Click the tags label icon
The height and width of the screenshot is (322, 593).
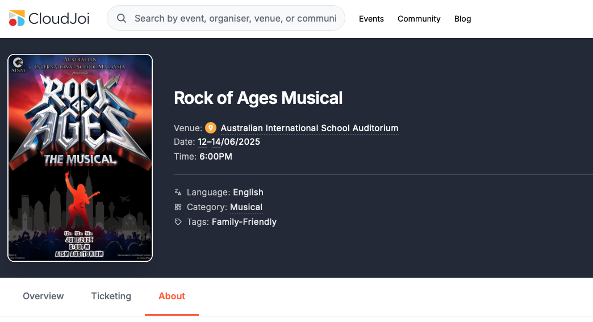(178, 222)
